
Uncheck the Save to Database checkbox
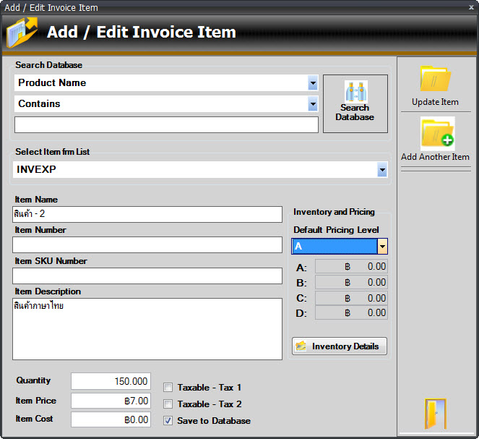[168, 420]
